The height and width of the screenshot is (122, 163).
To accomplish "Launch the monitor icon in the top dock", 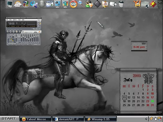I will (9, 4).
